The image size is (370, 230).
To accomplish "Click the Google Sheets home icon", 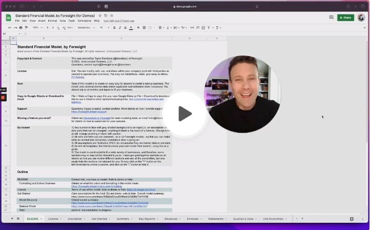I will click(9, 18).
